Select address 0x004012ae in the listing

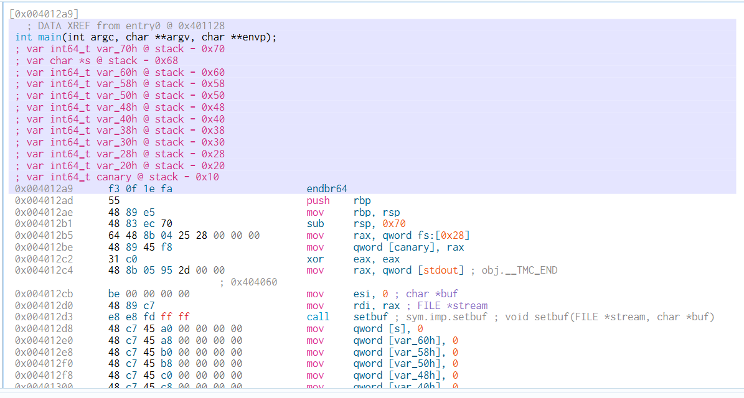[44, 213]
